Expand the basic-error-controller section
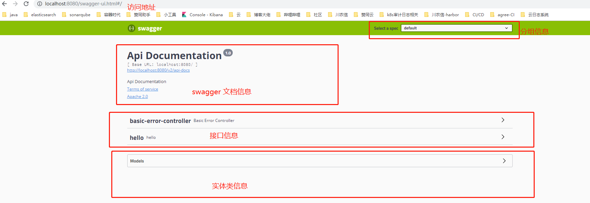 (320, 121)
